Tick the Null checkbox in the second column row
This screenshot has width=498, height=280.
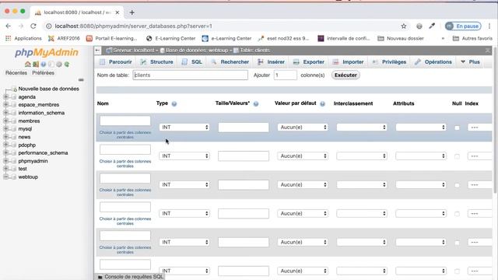pyautogui.click(x=457, y=156)
